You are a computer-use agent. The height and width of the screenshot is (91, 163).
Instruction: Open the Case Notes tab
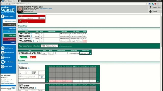[x=9, y=28]
